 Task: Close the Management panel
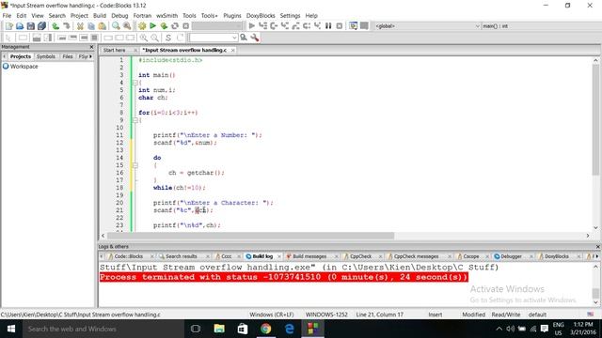(x=91, y=47)
